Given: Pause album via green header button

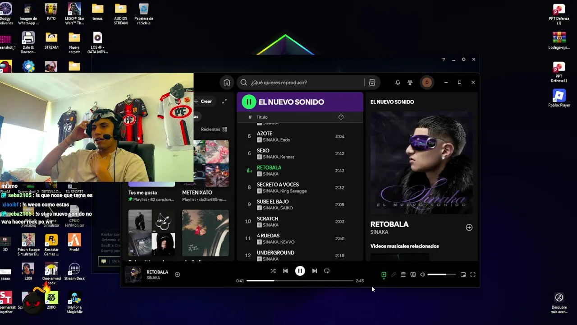Looking at the screenshot, I should tap(249, 102).
